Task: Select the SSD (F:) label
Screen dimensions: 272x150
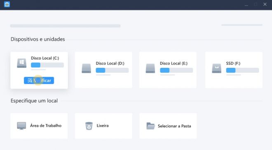Action: [x=233, y=63]
